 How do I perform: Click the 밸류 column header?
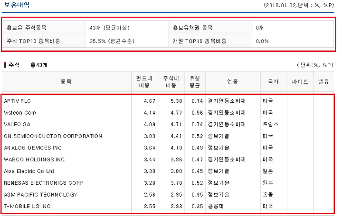point(323,82)
